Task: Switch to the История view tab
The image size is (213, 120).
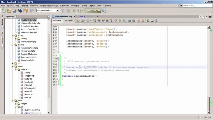Action: point(69,21)
